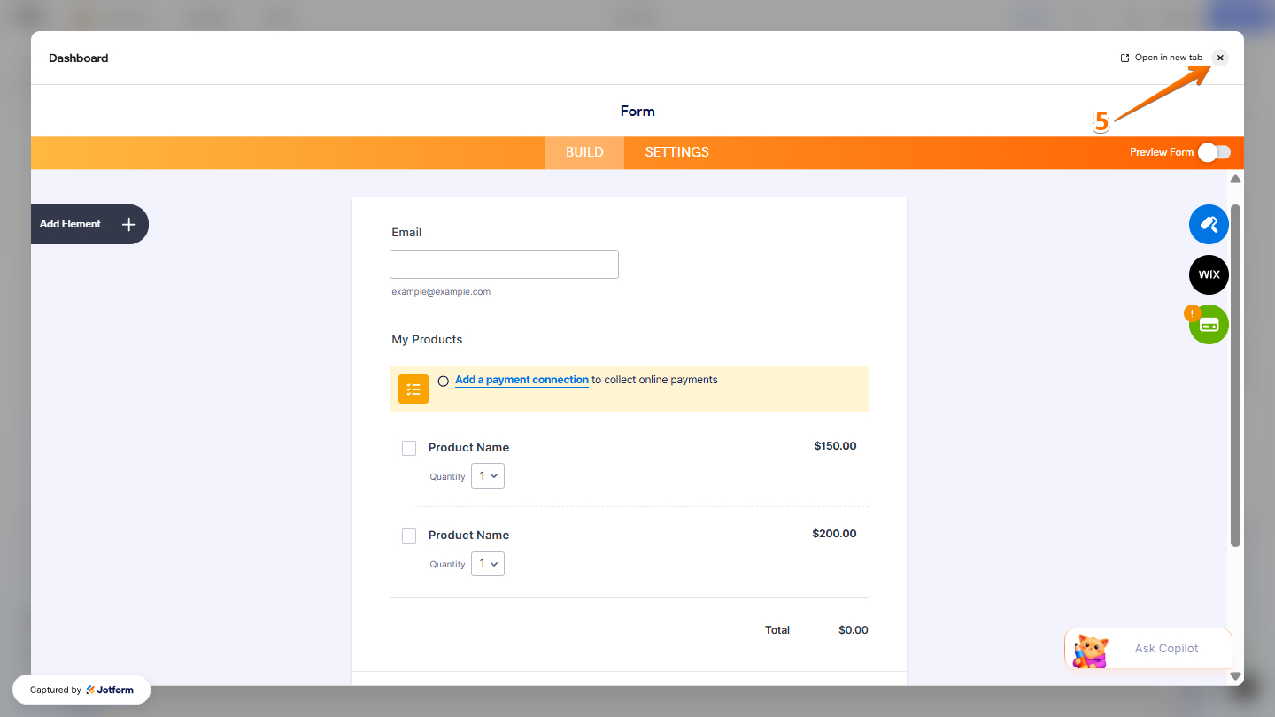Screen dimensions: 1275x717
Task: Click the Product Name text of the $150.00 item
Action: pos(468,448)
